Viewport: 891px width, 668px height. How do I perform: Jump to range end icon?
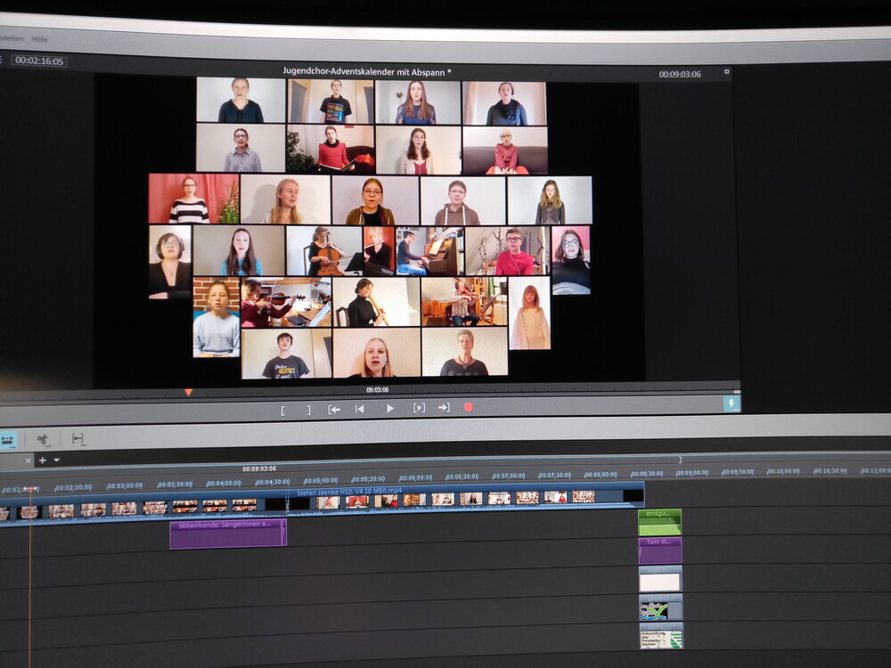444,407
